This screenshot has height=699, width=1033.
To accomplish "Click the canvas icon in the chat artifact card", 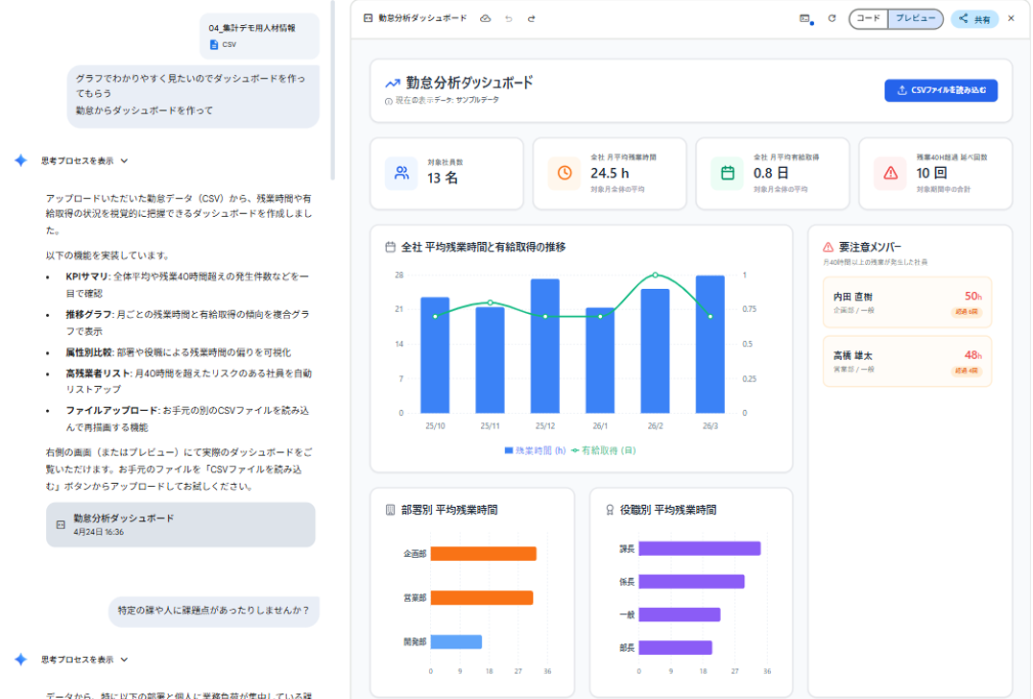I will coord(60,525).
